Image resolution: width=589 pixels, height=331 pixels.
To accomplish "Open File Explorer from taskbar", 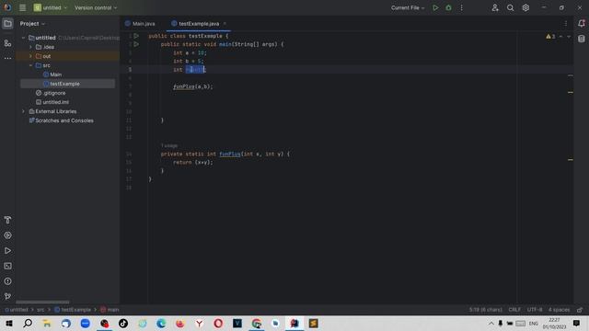I will tap(47, 324).
